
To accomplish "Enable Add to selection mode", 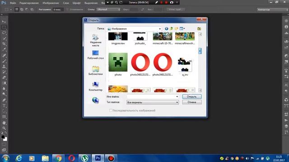I will 22,9.
